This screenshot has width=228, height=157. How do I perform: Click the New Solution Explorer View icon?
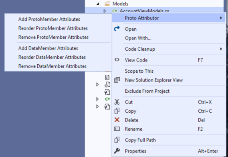pos(117,80)
